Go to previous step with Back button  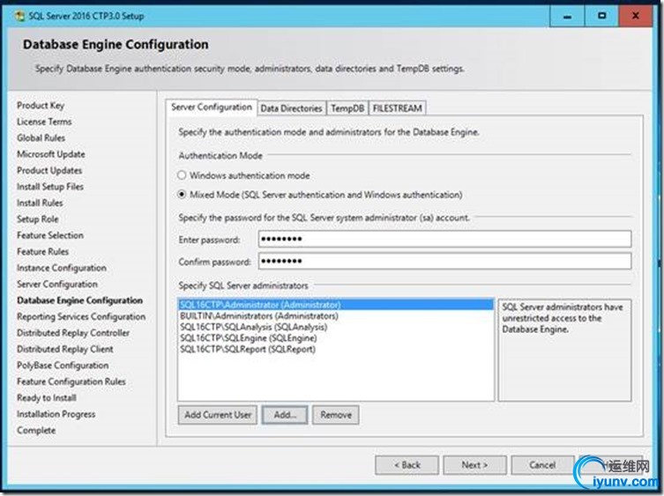pyautogui.click(x=407, y=465)
